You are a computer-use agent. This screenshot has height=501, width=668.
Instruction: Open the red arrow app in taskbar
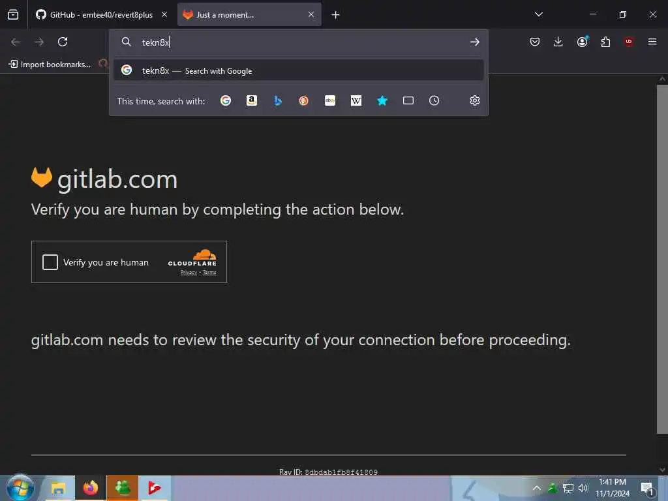pyautogui.click(x=155, y=488)
